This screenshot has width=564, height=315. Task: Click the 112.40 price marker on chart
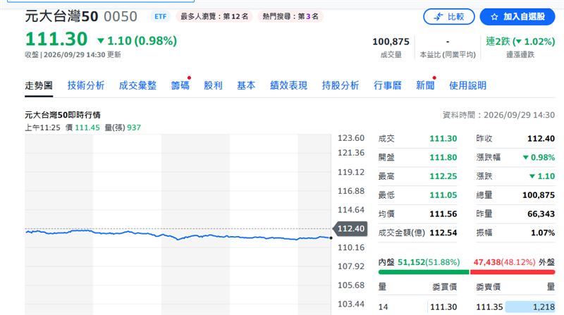click(x=350, y=229)
